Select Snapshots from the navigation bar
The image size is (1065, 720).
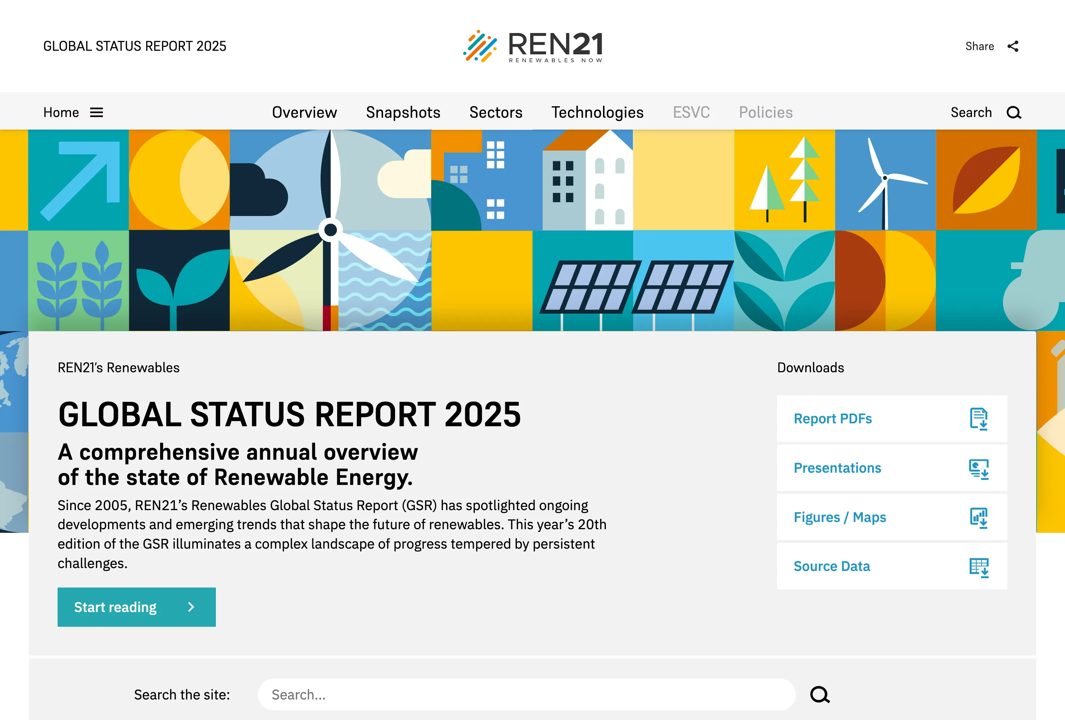[403, 112]
